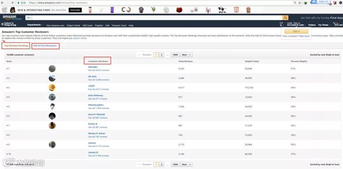Click the address bar zoom magnifier icon
The image size is (343, 169).
tap(295, 3)
